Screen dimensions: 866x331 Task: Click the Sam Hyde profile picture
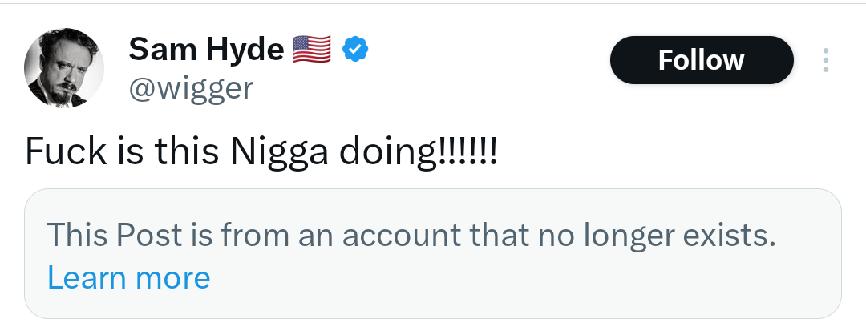point(65,68)
